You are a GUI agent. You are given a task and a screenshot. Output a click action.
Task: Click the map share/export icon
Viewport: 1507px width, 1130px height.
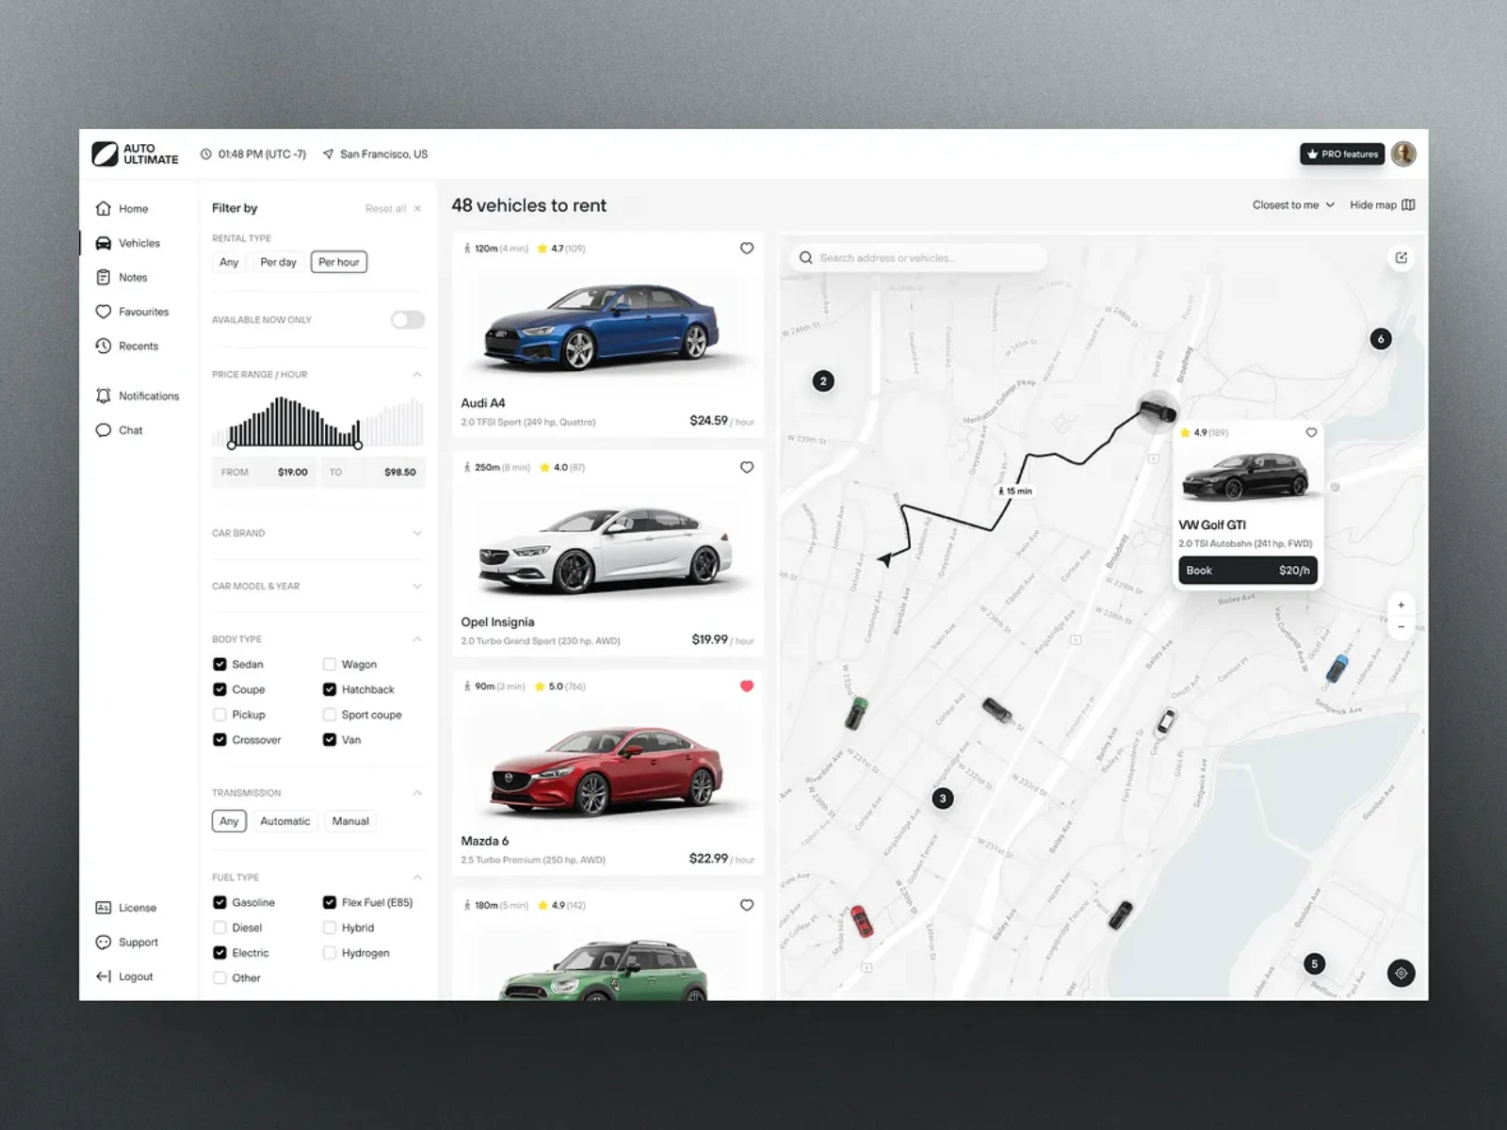coord(1402,258)
